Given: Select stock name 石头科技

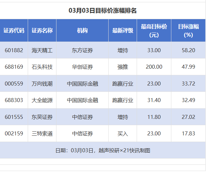Looking at the screenshot, I should click(x=42, y=67).
